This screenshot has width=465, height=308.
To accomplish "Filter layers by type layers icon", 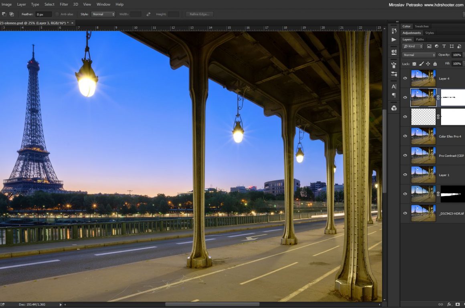I will tap(444, 46).
